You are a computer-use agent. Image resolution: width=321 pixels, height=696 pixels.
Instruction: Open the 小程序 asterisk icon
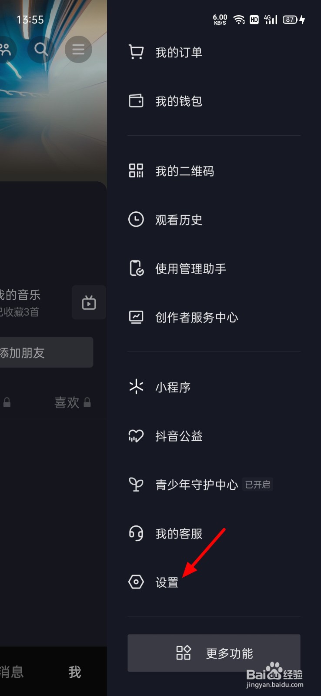136,387
